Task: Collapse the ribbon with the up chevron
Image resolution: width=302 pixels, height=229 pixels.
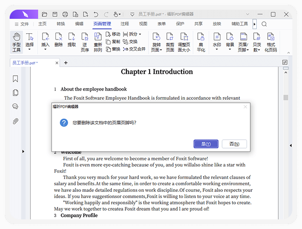Action: pos(288,53)
